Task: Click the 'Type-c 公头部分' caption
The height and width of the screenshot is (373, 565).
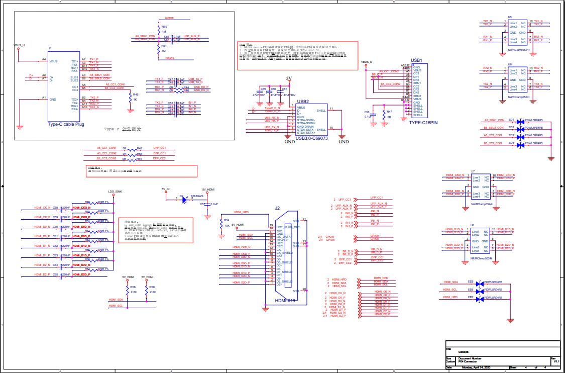Action: pos(123,129)
